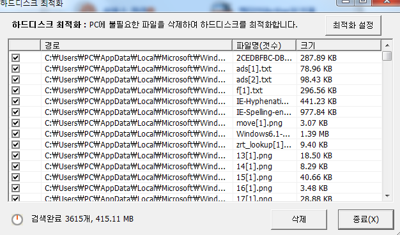Click the size value 40.66 KB
Screen dimensions: 400x235
(x=316, y=177)
